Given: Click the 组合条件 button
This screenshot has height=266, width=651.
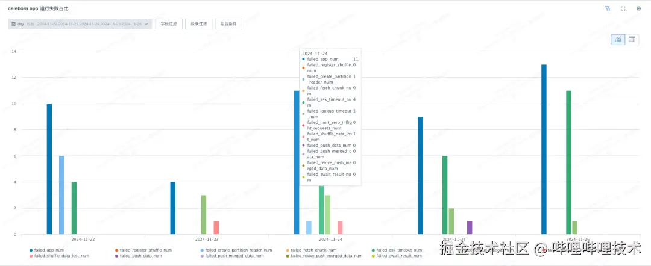Looking at the screenshot, I should tap(229, 24).
